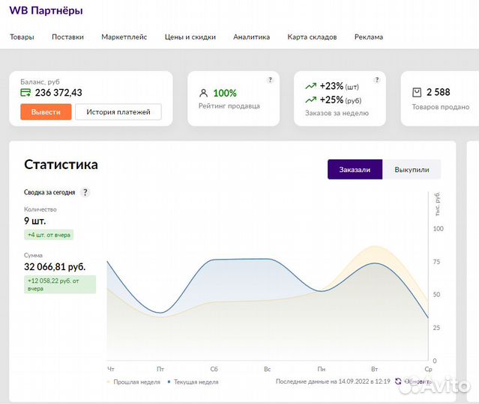The width and height of the screenshot is (479, 404).
Task: Click the +4 шт. от вчера badge
Action: tap(49, 235)
